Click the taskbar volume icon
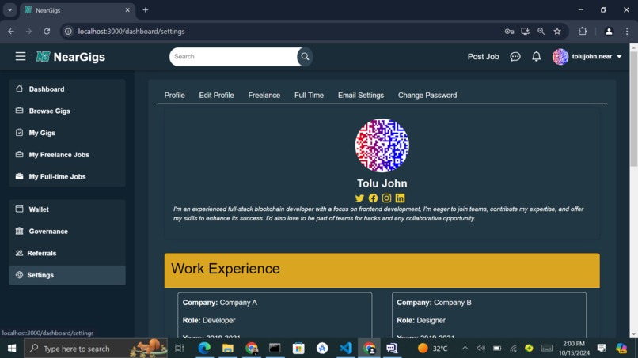The image size is (638, 358). pos(481,349)
